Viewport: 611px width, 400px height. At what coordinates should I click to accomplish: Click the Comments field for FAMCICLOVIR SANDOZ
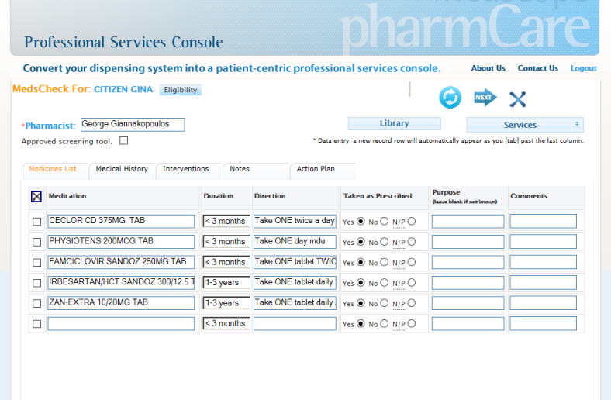pos(544,262)
